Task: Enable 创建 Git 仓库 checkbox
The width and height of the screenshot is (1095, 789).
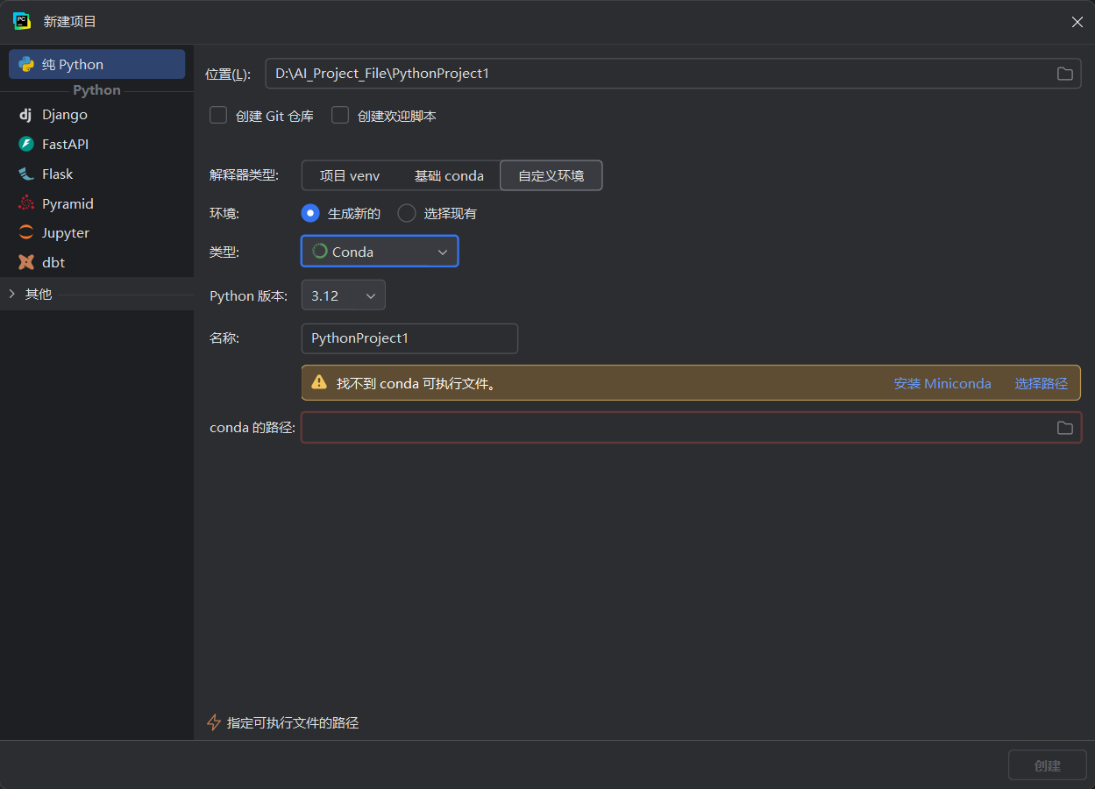Action: point(218,115)
